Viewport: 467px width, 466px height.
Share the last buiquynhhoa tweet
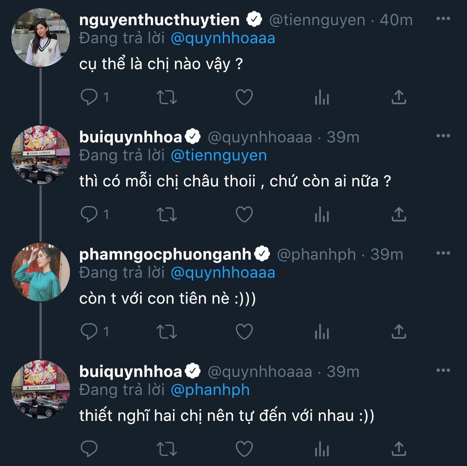399,449
